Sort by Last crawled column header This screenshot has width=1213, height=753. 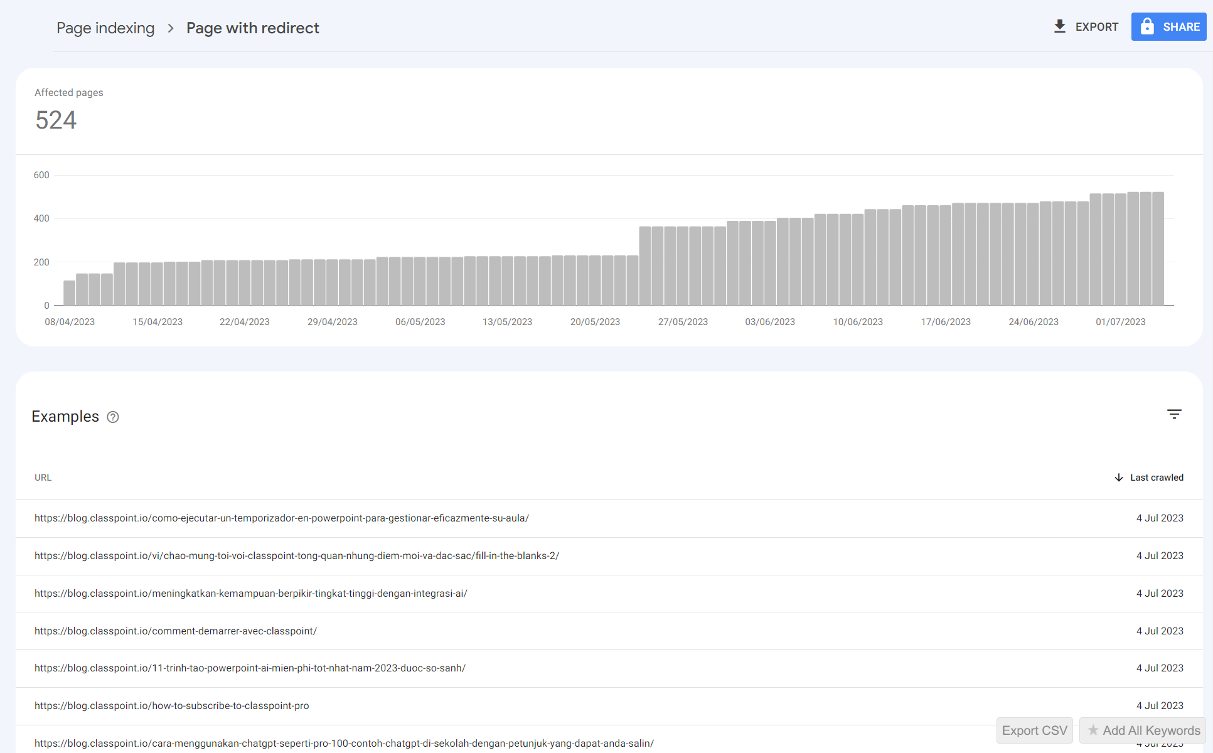point(1157,478)
